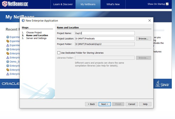Open the What's New tab
This screenshot has height=119, width=175.
(x=113, y=4)
